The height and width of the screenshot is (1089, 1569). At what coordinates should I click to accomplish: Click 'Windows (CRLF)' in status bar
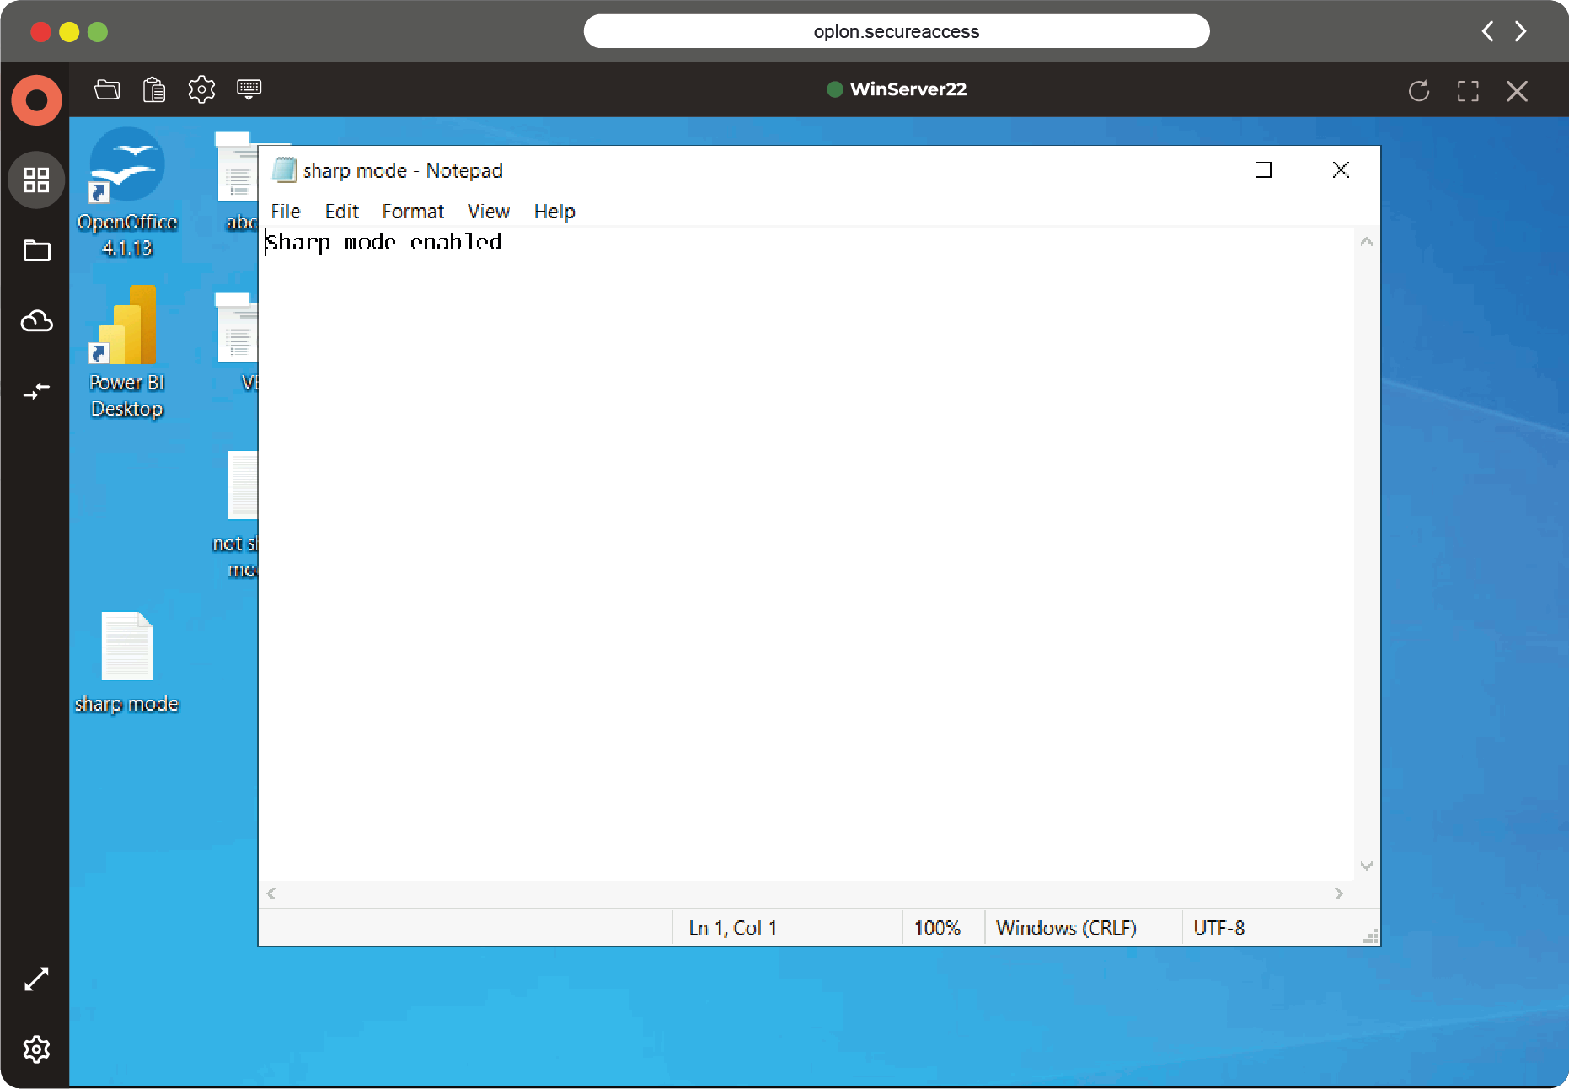coord(1066,928)
